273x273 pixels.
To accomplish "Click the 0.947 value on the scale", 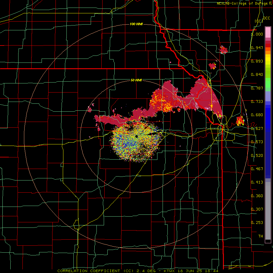I will tap(257, 48).
